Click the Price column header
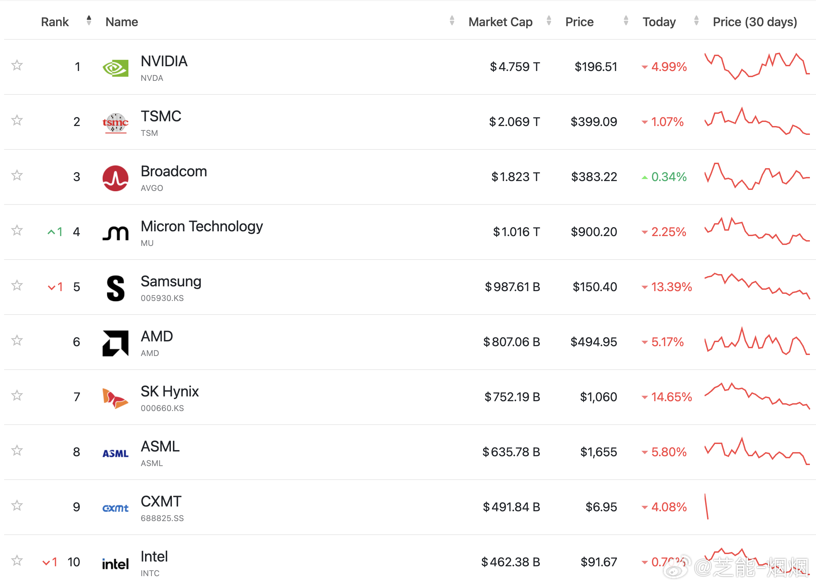Viewport: 816px width, 587px height. coord(579,22)
